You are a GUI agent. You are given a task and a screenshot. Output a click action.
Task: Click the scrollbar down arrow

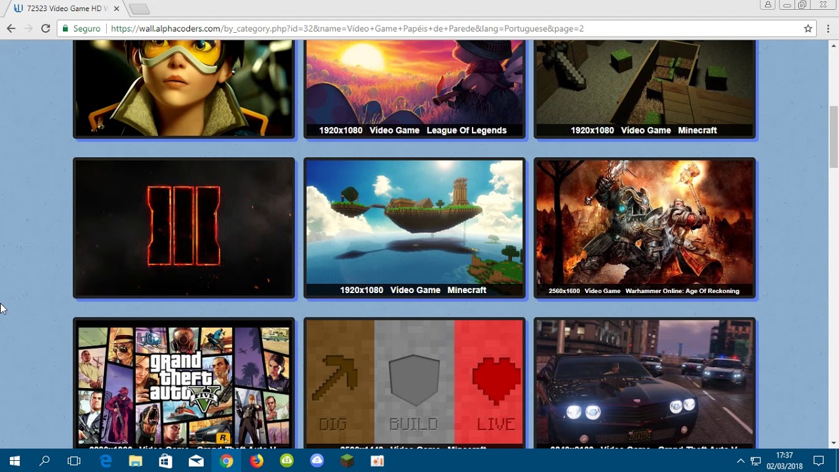click(833, 443)
